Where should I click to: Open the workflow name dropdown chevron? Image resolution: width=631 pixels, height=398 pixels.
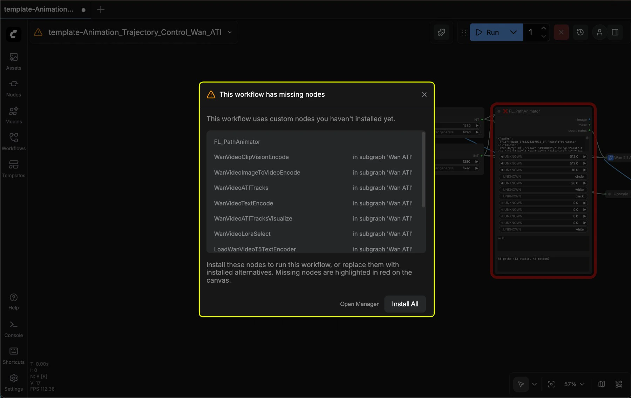click(230, 32)
